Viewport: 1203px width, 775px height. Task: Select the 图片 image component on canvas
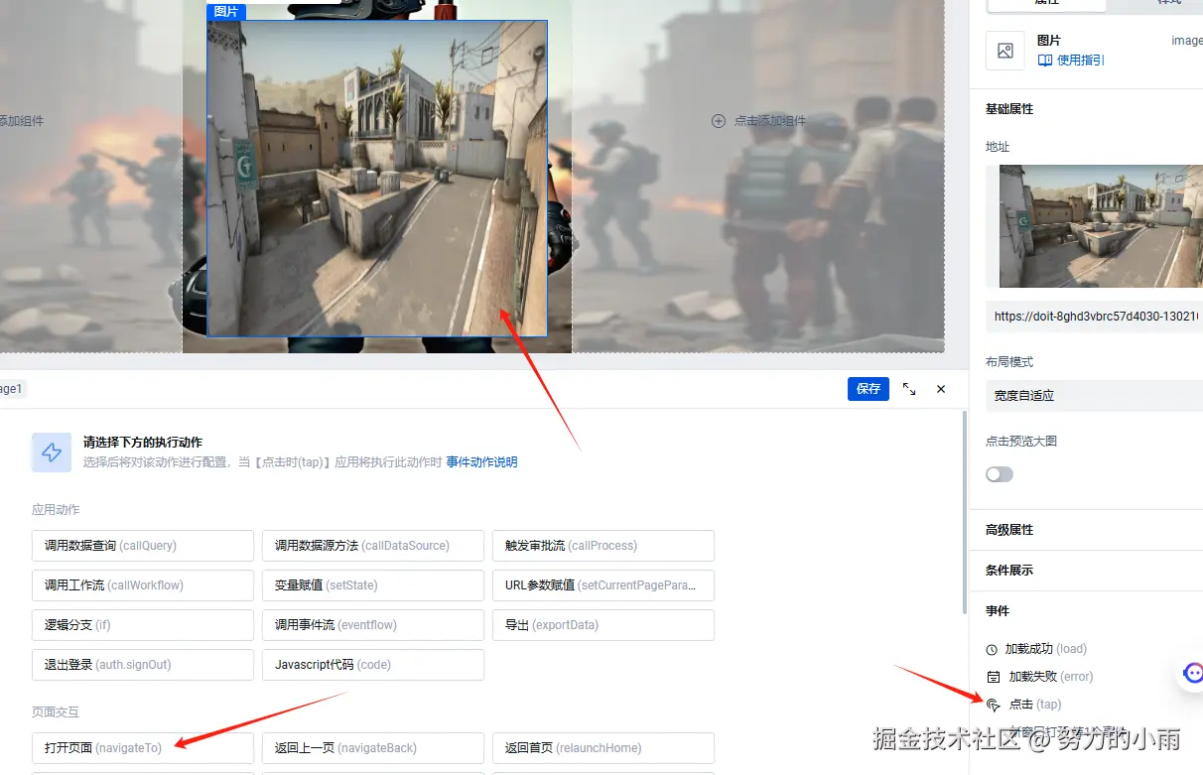[x=377, y=179]
